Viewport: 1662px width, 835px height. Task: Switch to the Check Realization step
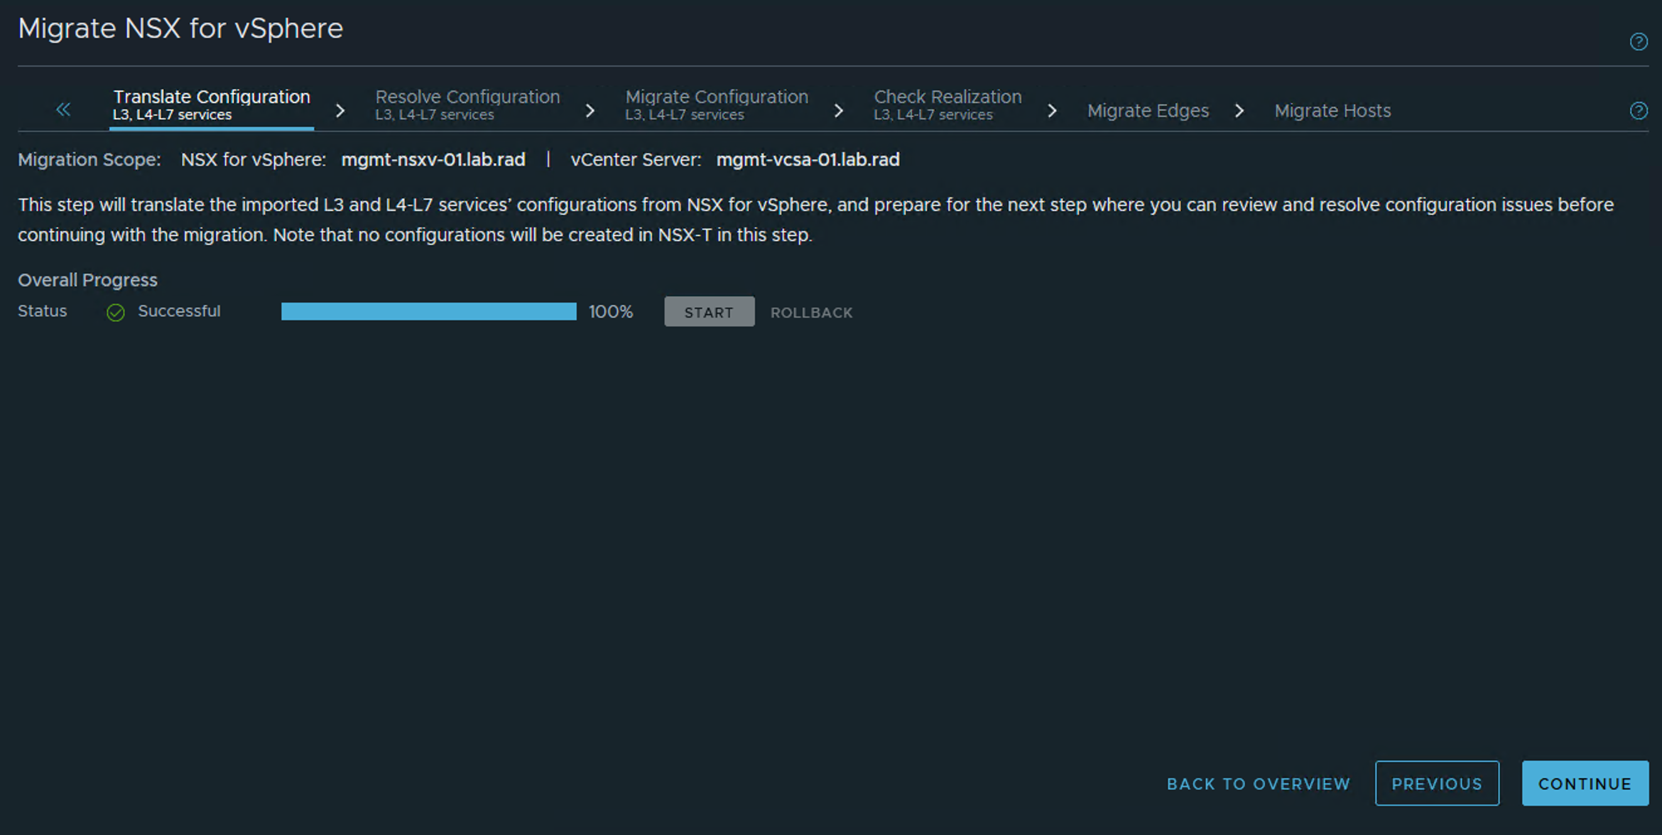point(947,105)
